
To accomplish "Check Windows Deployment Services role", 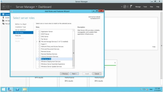I will [x=40, y=62].
